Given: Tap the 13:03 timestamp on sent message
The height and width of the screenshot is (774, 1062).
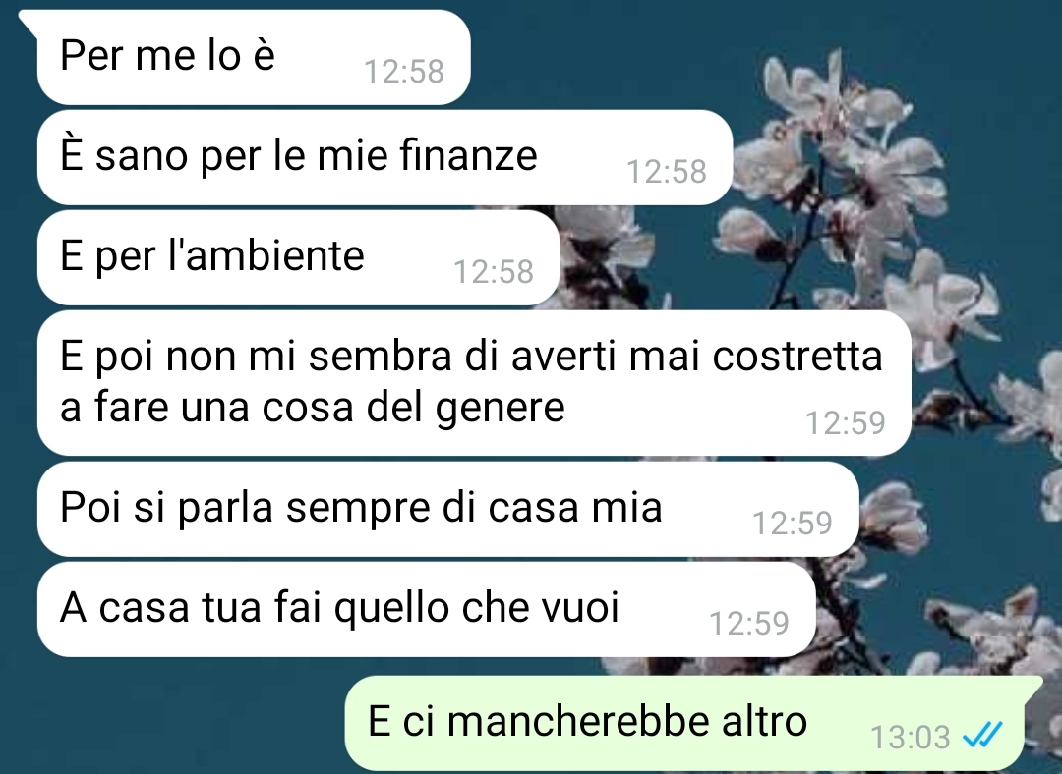Looking at the screenshot, I should 910,737.
